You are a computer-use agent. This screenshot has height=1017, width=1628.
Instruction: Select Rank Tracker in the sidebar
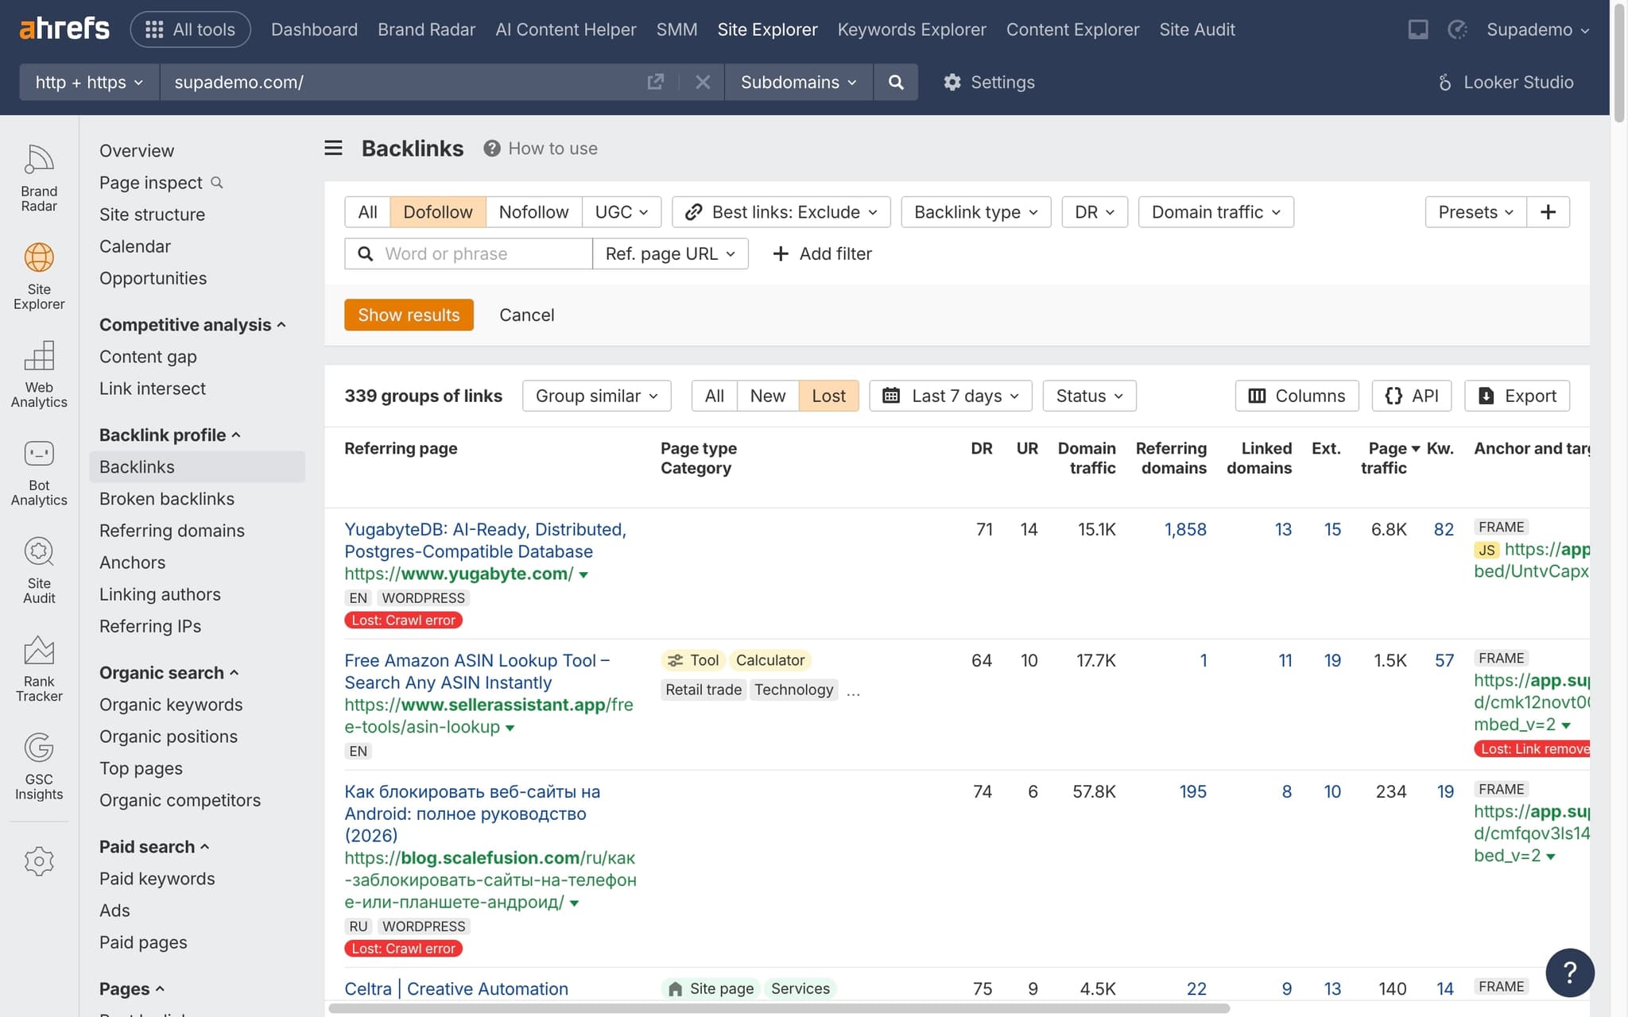click(38, 667)
